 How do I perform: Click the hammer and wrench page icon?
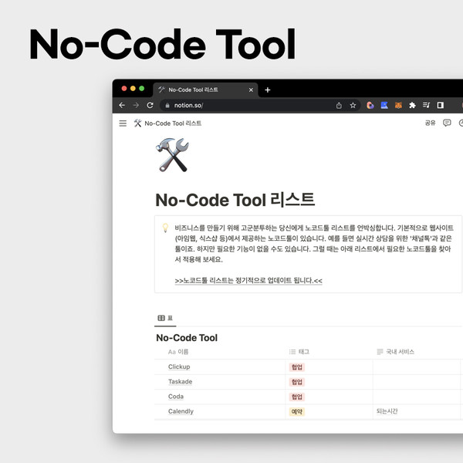click(172, 155)
